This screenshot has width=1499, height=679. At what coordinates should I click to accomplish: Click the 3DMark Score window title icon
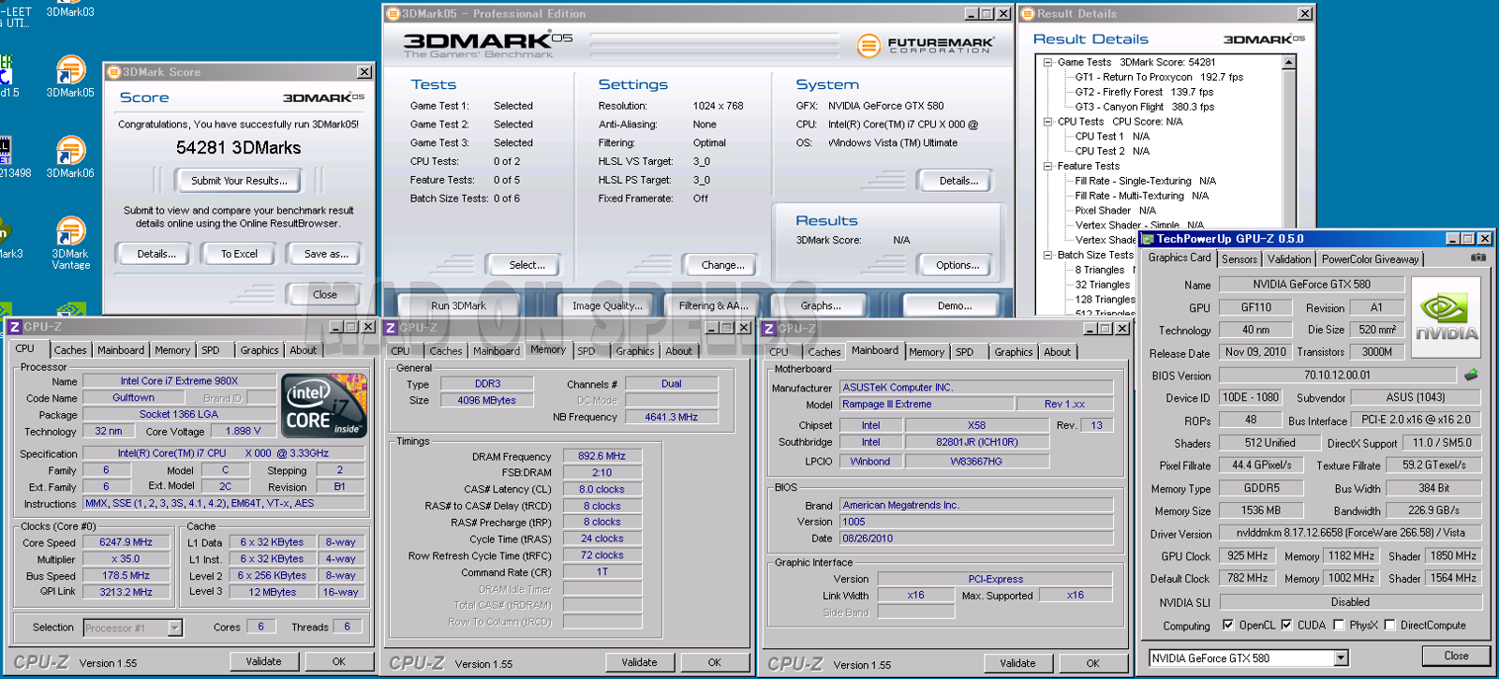point(113,72)
